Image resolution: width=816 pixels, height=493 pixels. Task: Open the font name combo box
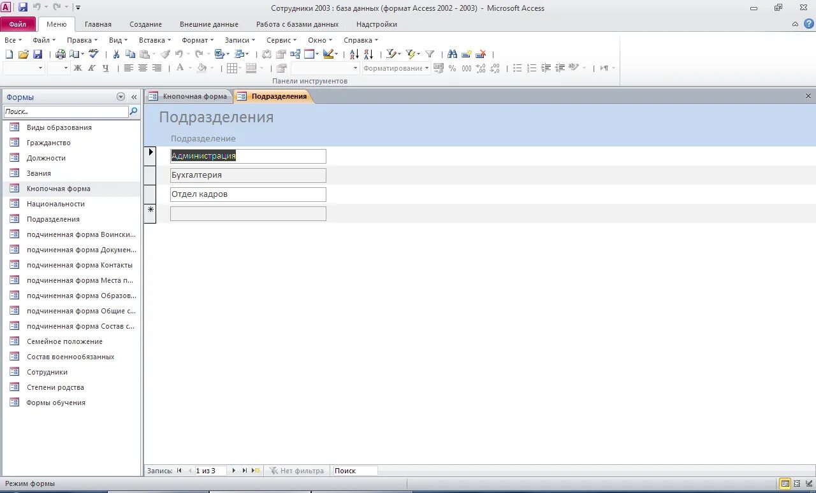click(x=23, y=68)
